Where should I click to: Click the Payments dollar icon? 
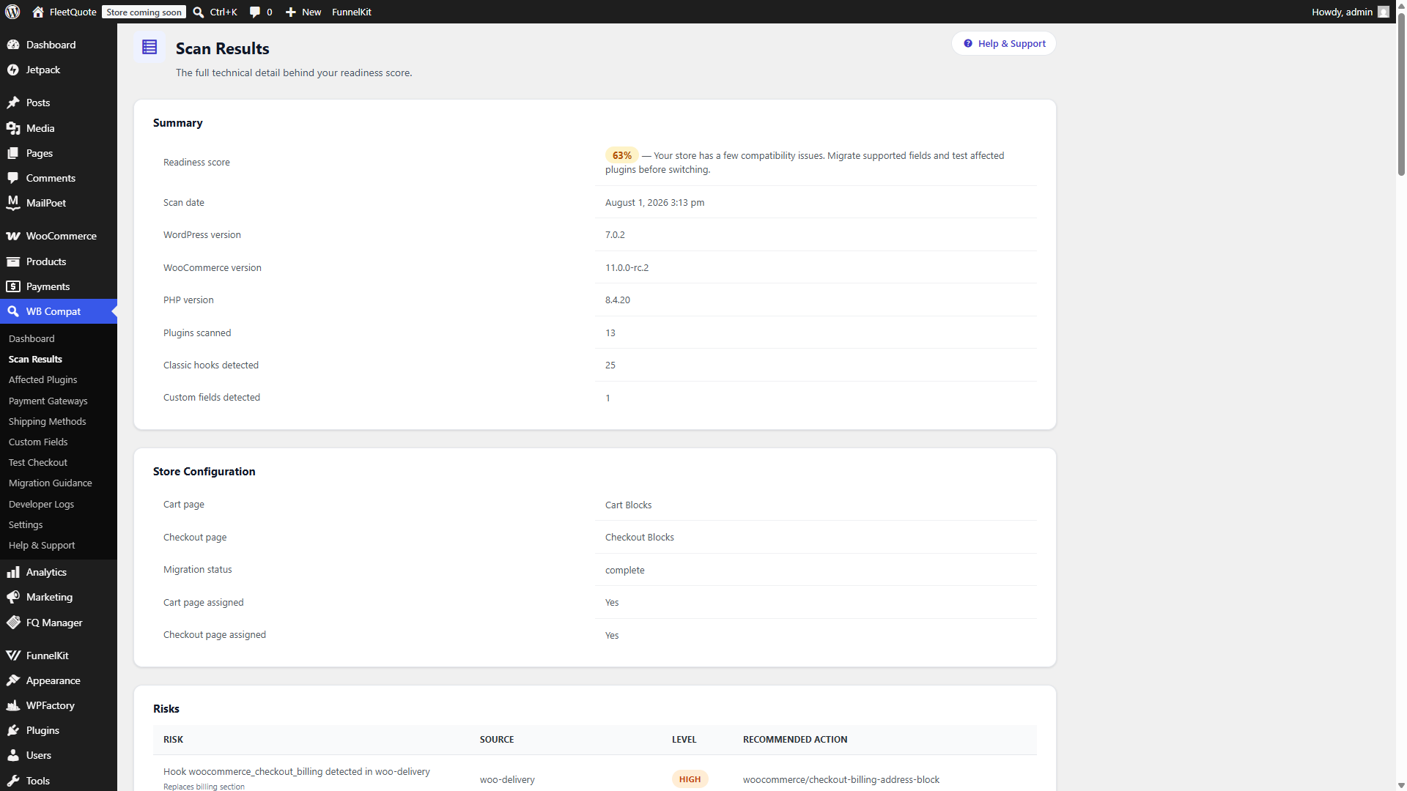tap(13, 286)
